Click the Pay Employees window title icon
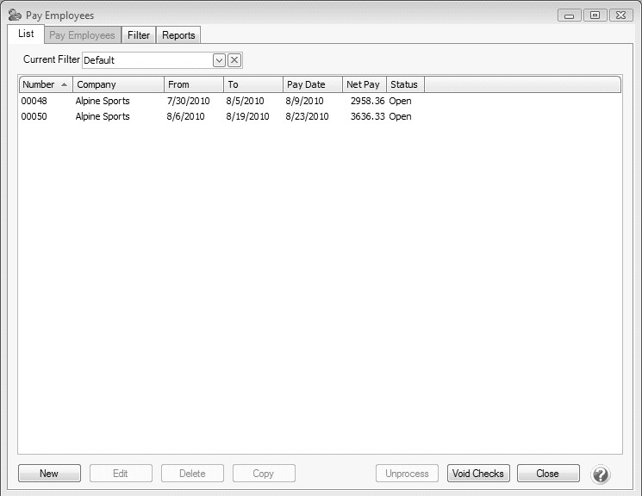This screenshot has height=496, width=642. pyautogui.click(x=14, y=15)
